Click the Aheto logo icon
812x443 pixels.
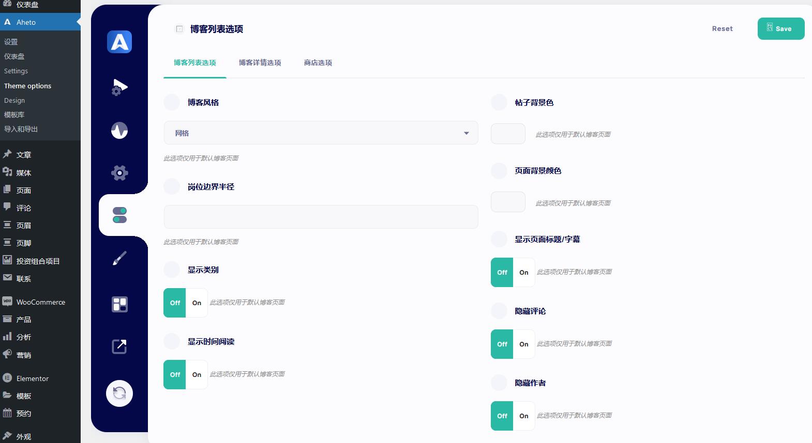[x=119, y=42]
